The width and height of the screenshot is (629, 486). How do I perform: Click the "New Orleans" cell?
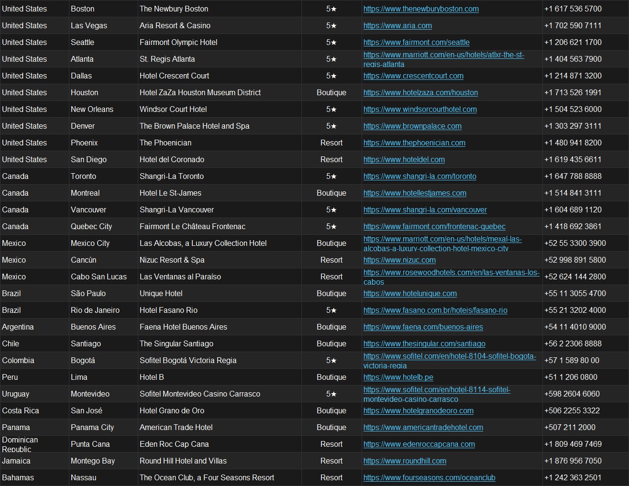[103, 109]
